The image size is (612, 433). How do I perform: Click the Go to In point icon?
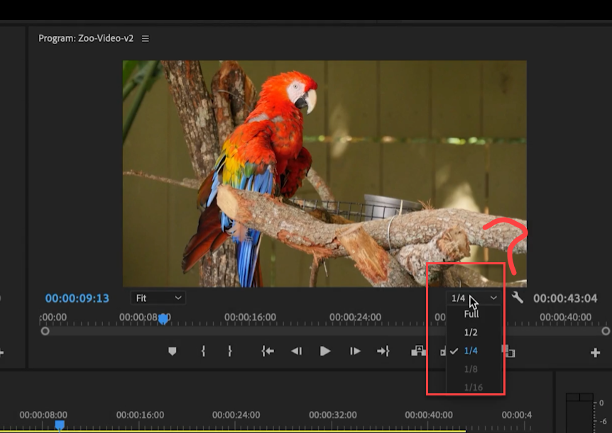pos(268,351)
